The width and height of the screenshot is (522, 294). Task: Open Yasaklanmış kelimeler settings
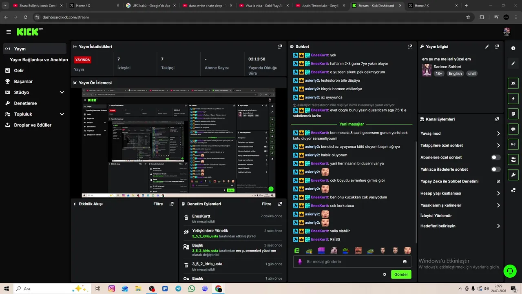click(460, 205)
